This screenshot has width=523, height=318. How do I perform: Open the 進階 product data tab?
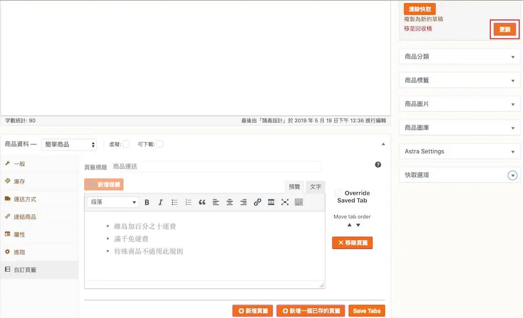(x=39, y=252)
